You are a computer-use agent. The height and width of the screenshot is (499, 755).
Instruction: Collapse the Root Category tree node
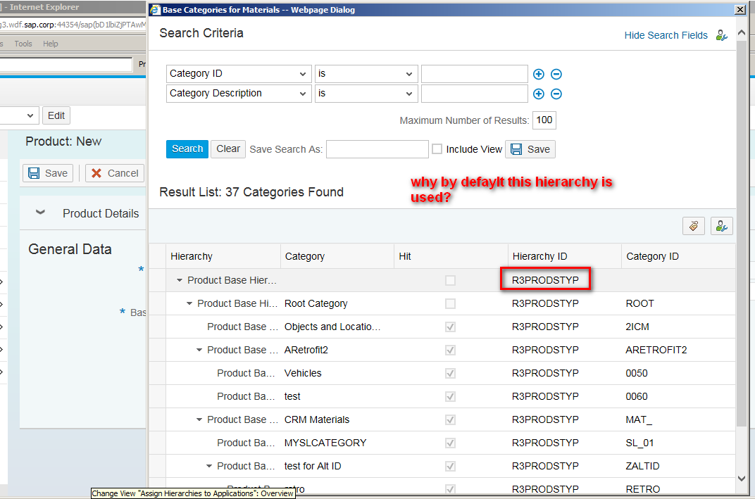coord(189,303)
